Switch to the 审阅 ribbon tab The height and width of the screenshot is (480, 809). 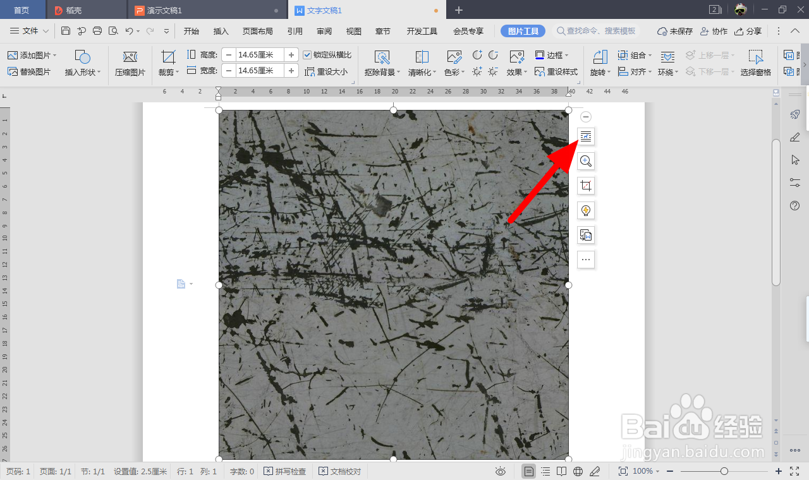(324, 31)
